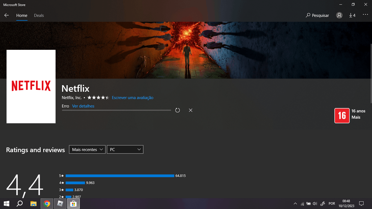Screen dimensions: 372x209
Task: Click the vertical page scrollbar
Action: 371,73
